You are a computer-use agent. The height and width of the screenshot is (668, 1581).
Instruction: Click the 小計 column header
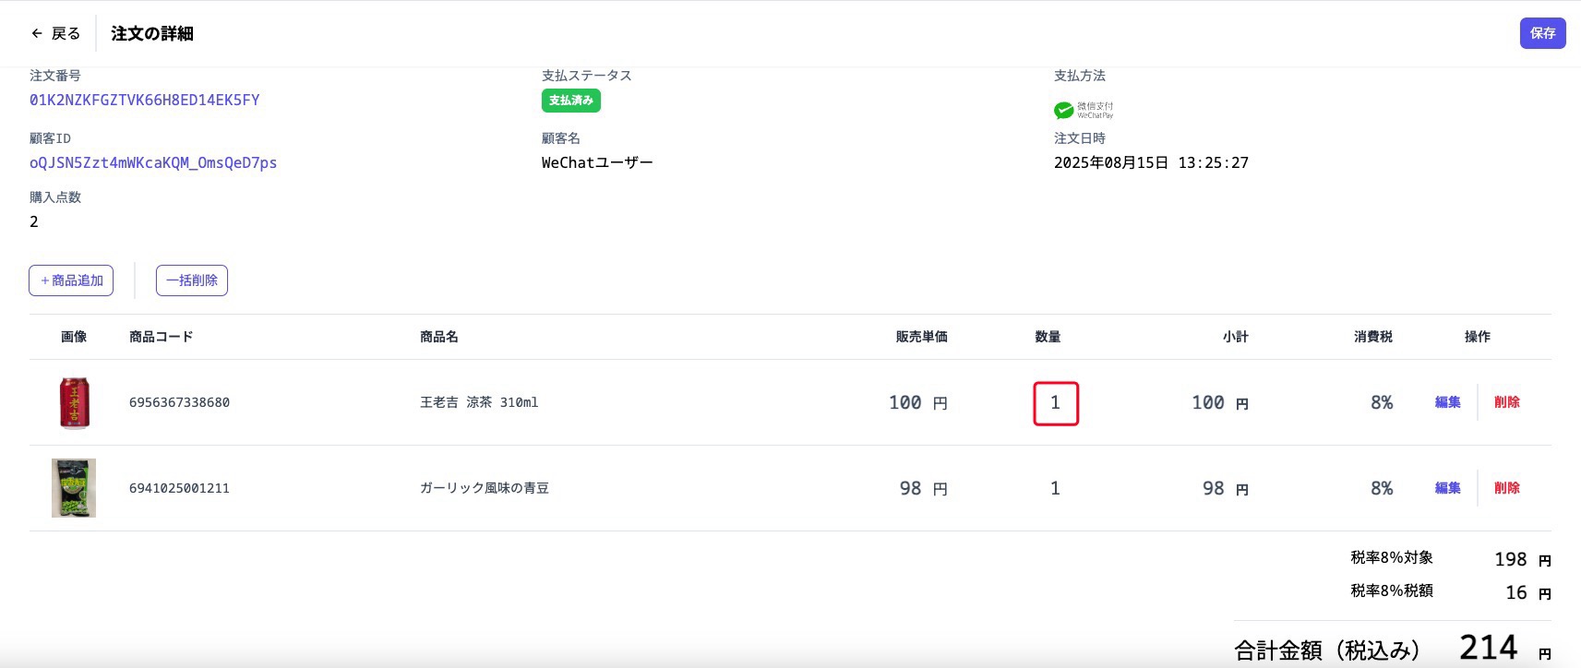click(x=1236, y=337)
